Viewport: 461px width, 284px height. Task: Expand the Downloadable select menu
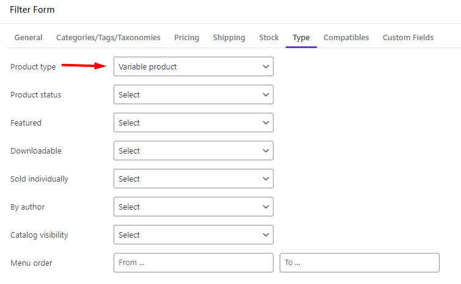click(194, 151)
